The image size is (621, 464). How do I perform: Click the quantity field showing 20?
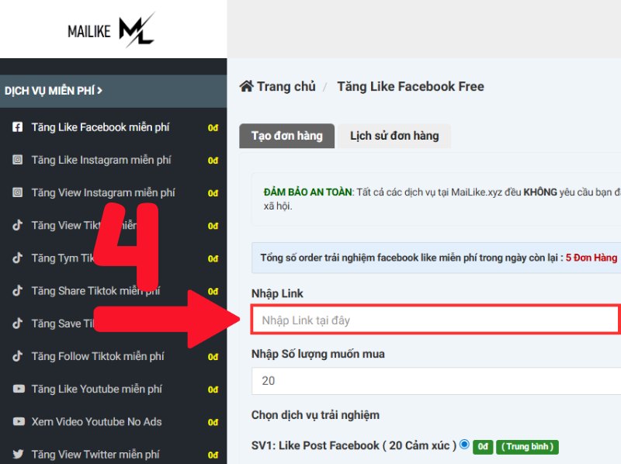point(436,380)
